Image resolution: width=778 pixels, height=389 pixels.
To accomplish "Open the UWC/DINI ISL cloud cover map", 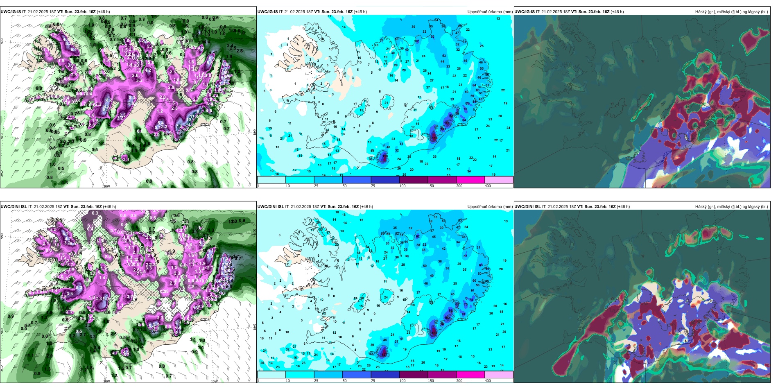I will tap(642, 296).
